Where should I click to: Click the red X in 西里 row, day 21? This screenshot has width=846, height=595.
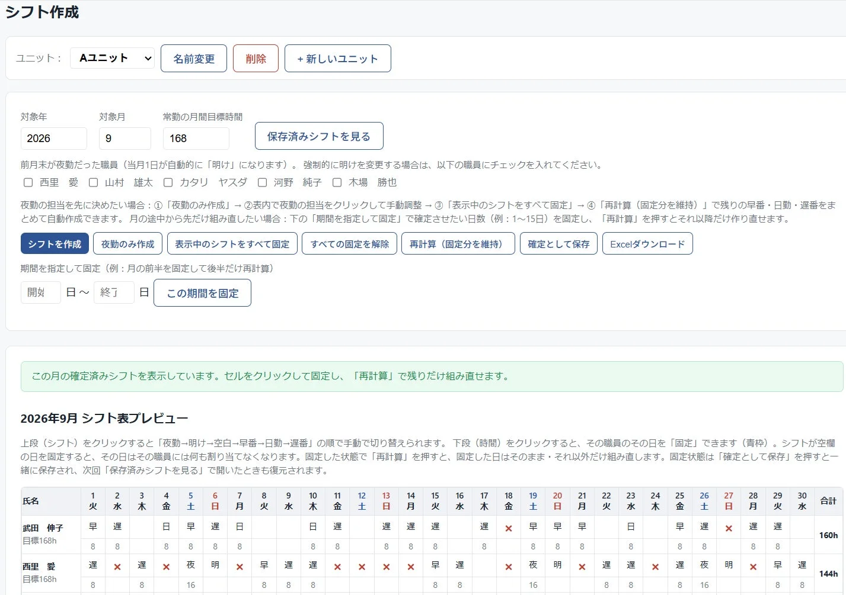[582, 567]
